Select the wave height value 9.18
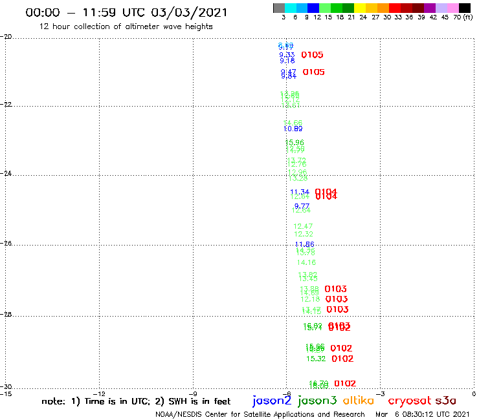Screen dimensions: 479x420 [x=287, y=61]
